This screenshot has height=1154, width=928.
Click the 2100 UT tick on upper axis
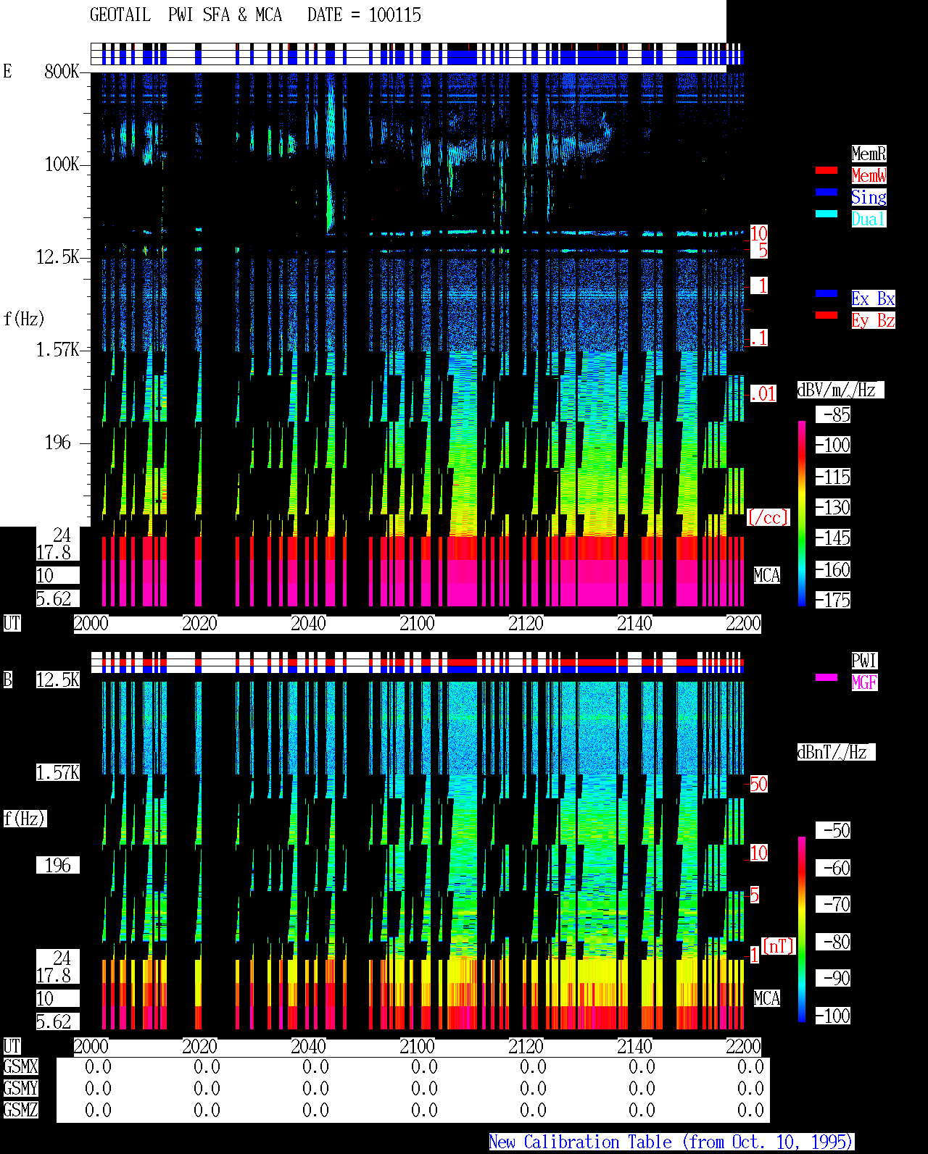(417, 623)
